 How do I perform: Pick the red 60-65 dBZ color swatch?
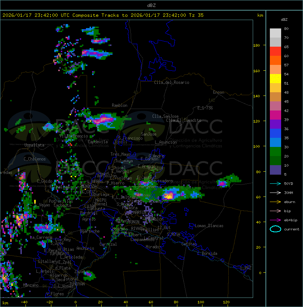[275, 51]
